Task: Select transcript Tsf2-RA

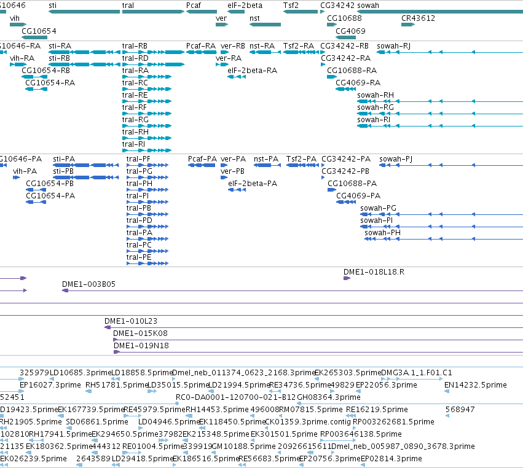Action: [x=301, y=52]
